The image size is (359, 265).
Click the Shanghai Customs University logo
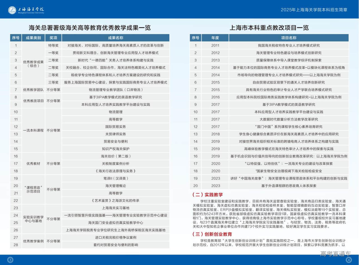coord(26,10)
